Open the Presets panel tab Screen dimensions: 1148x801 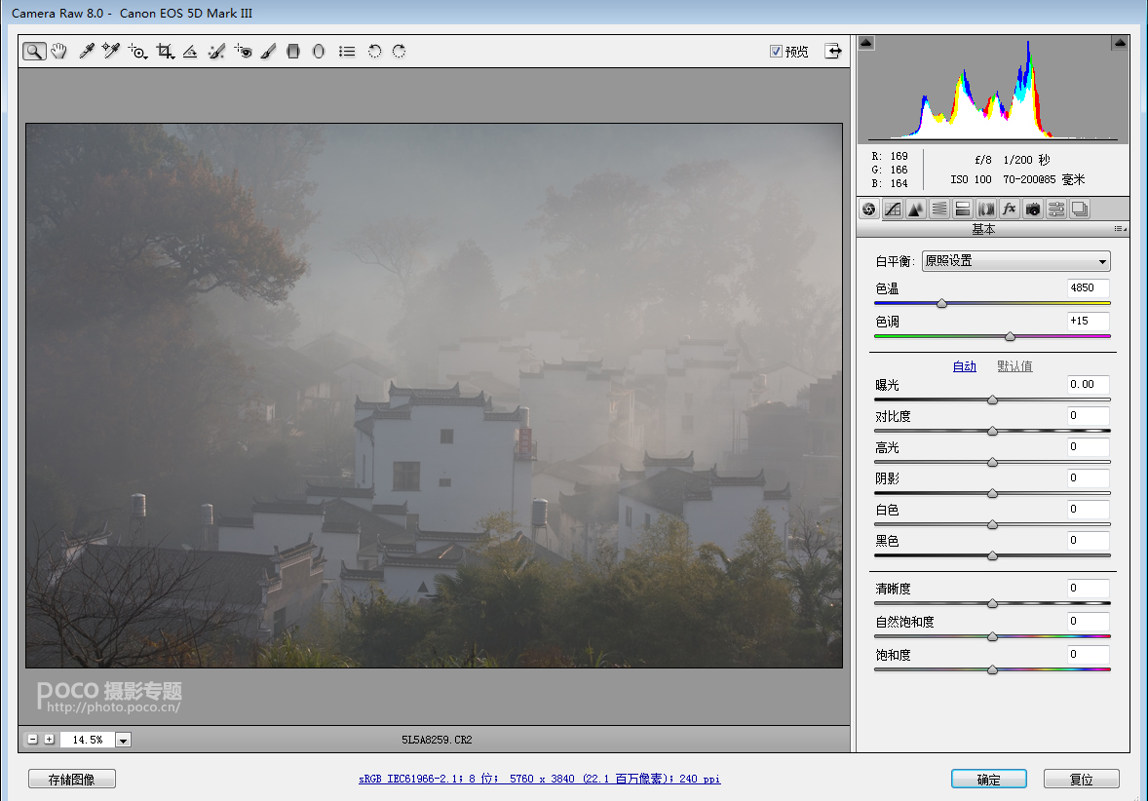1056,210
